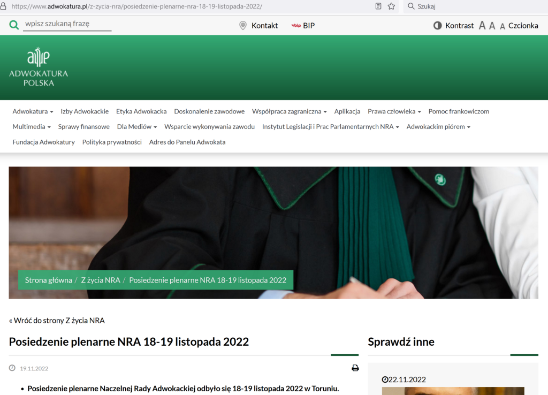The width and height of the screenshot is (548, 395).
Task: Select the largest font size A
Action: click(482, 25)
